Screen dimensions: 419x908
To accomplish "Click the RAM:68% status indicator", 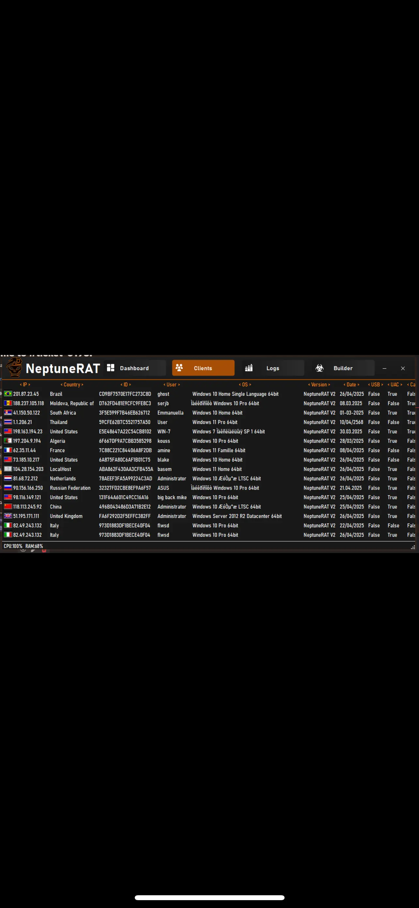I will [x=34, y=546].
